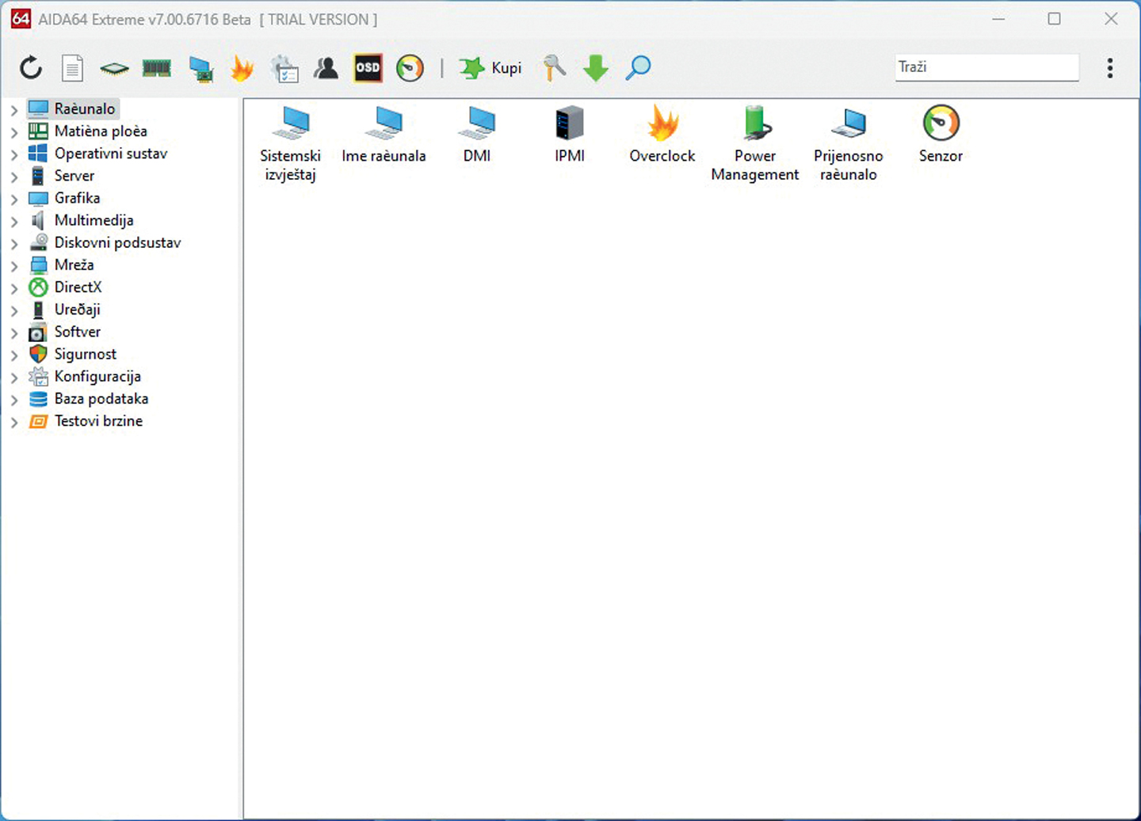Click the magnifier search toolbar icon
Image resolution: width=1141 pixels, height=821 pixels.
pyautogui.click(x=638, y=68)
